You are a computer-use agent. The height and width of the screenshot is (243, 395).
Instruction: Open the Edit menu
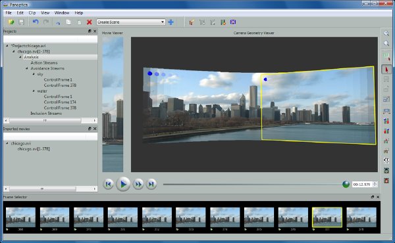pos(20,13)
